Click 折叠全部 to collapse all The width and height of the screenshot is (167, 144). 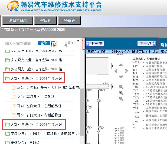click(69, 44)
